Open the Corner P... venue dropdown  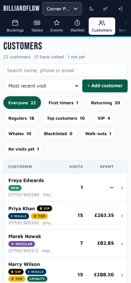point(62,9)
